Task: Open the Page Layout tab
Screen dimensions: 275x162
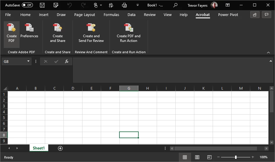Action: point(84,15)
